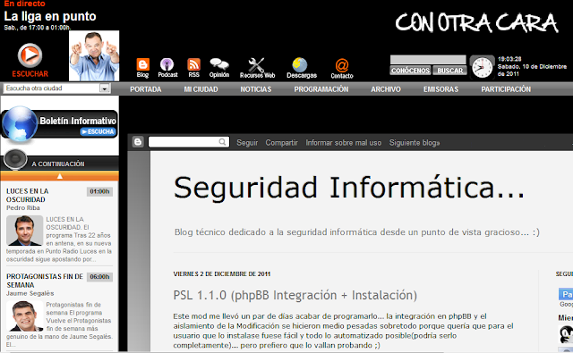Click the site search input field
The height and width of the screenshot is (353, 573).
pos(428,60)
